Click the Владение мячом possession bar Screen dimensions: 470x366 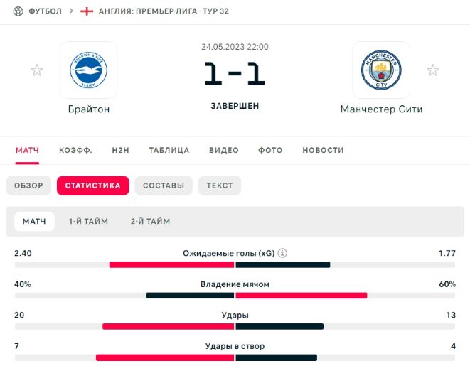(235, 295)
